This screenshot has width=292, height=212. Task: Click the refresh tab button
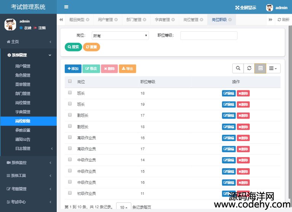coord(283,19)
